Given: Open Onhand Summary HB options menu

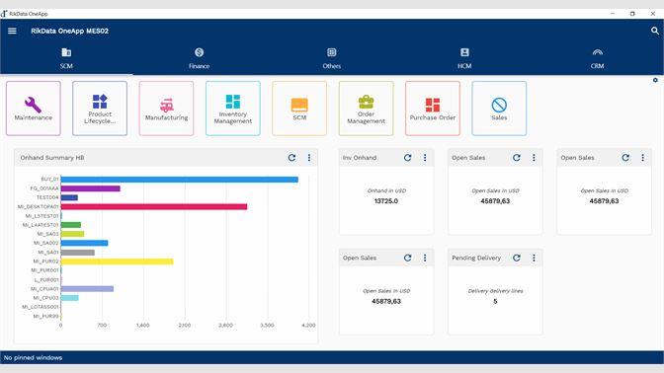Looking at the screenshot, I should point(309,158).
